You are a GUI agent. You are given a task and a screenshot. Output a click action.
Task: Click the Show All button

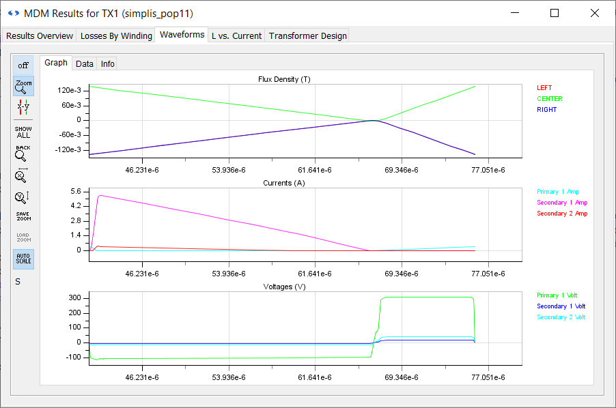pyautogui.click(x=23, y=132)
